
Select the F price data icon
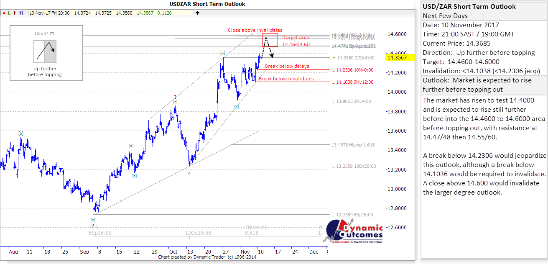click(x=15, y=13)
